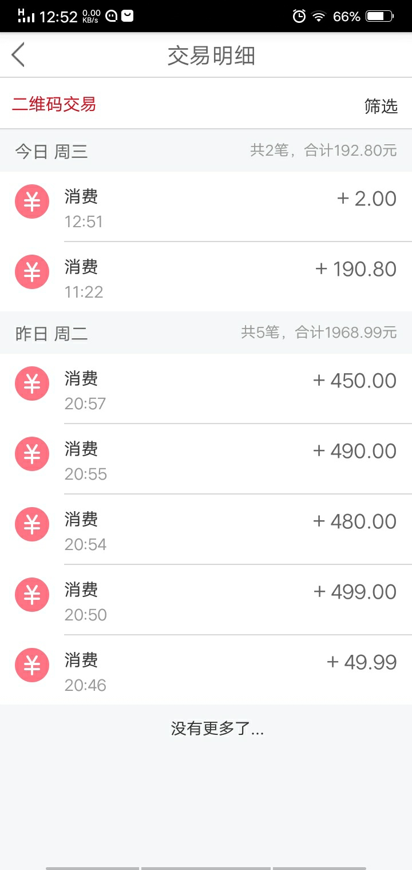Tap yen icon of 20:46 transaction

[32, 665]
